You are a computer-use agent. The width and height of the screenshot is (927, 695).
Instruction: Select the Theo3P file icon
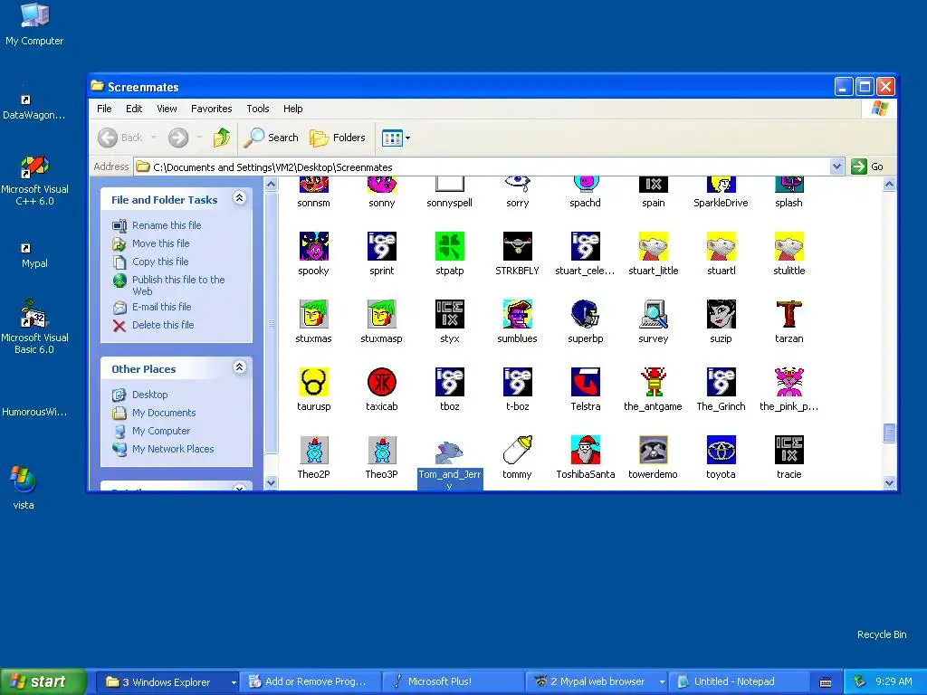click(381, 451)
